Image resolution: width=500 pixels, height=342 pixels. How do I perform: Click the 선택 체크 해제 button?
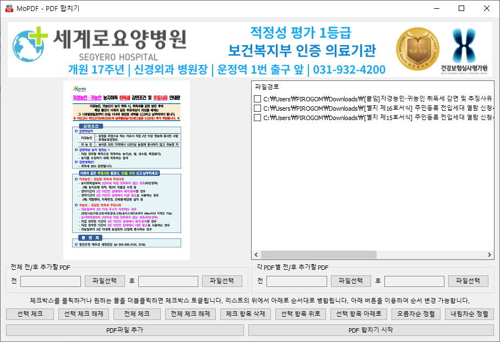(x=84, y=314)
